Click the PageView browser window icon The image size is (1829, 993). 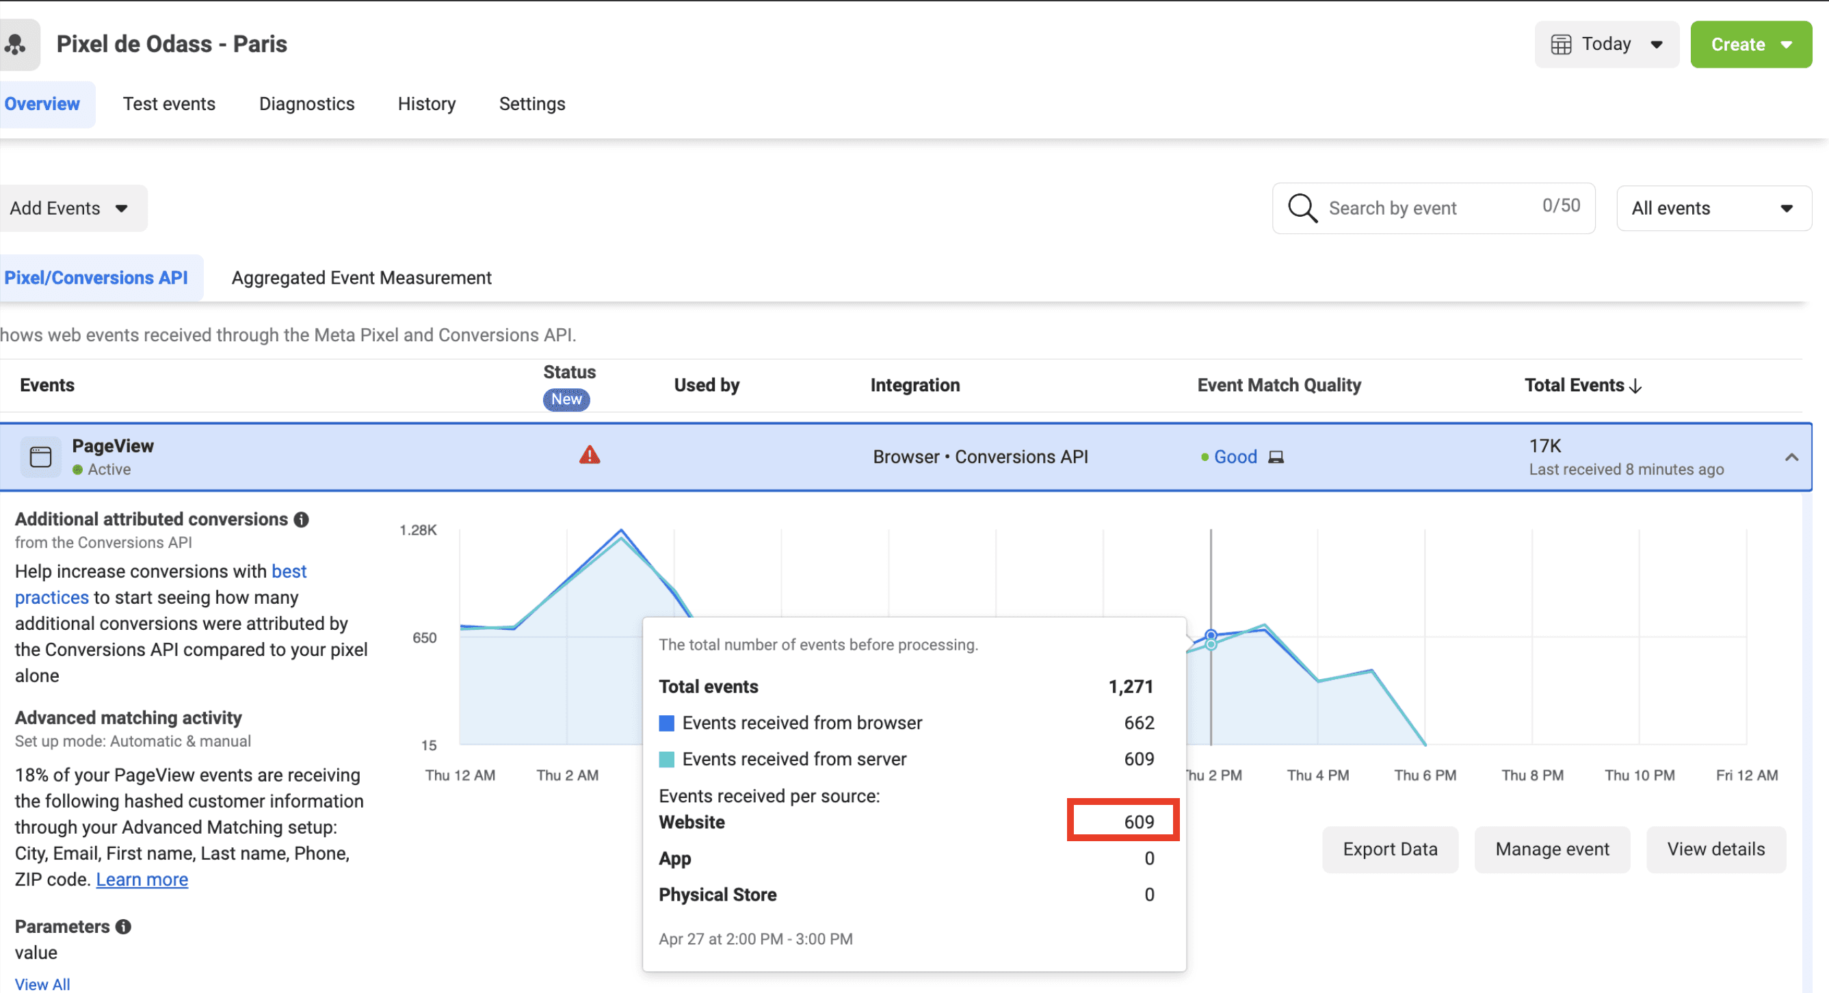40,456
